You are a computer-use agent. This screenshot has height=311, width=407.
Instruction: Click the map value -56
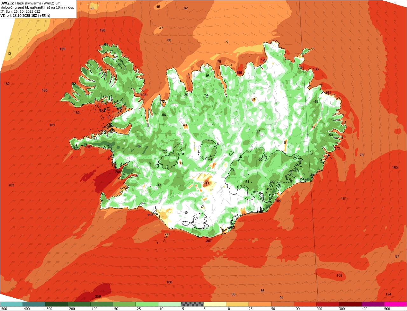click(164, 115)
